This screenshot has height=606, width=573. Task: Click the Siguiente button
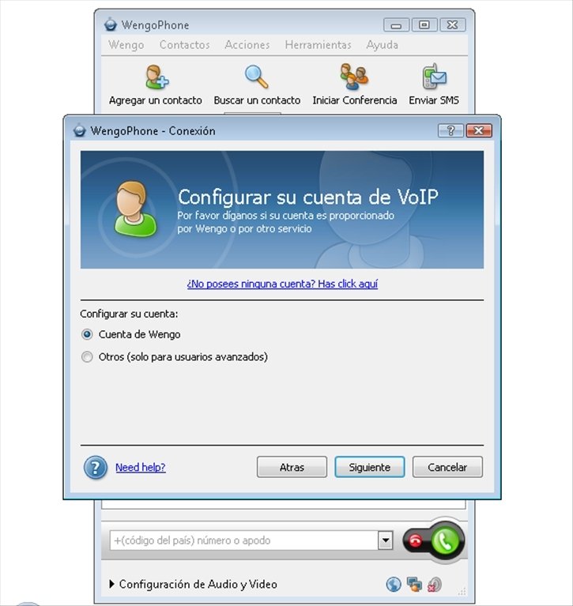tap(370, 467)
